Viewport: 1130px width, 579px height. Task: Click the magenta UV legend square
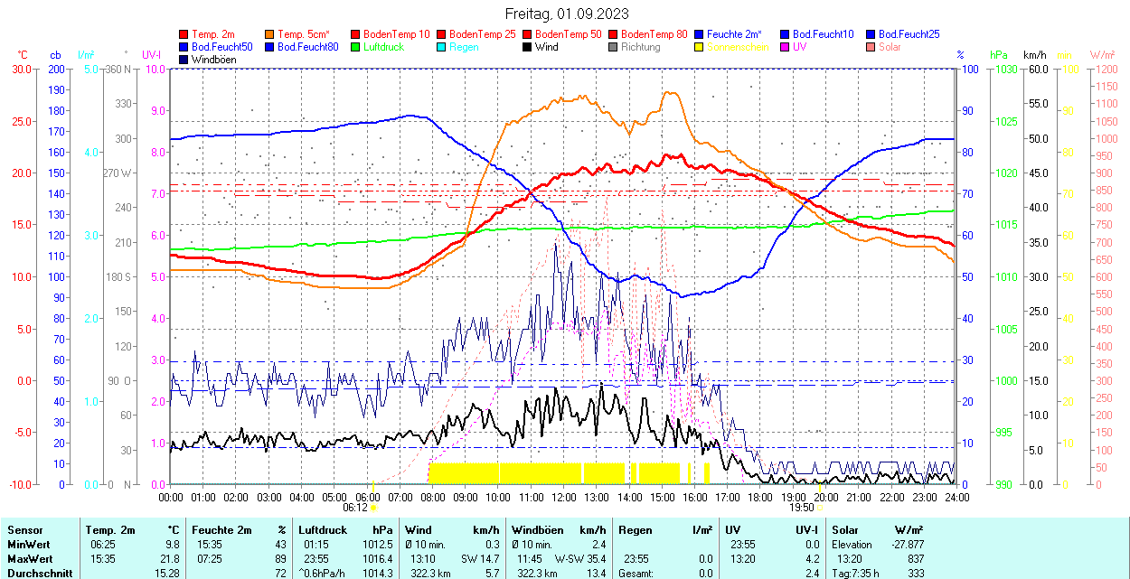click(x=786, y=47)
